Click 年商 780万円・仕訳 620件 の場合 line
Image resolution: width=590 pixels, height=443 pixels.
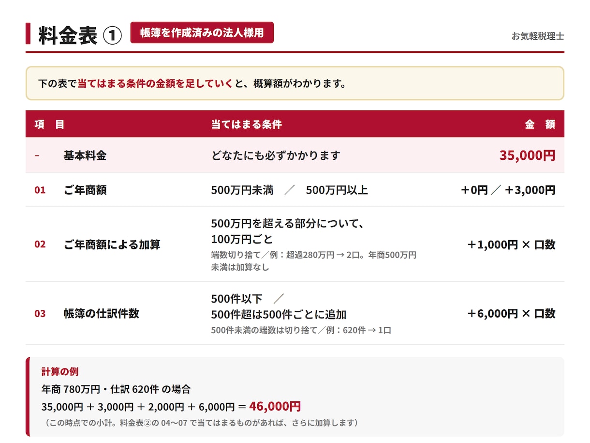pyautogui.click(x=116, y=389)
